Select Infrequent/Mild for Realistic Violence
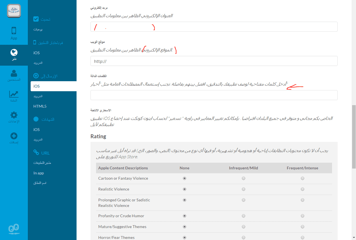356x240 pixels. [x=244, y=189]
